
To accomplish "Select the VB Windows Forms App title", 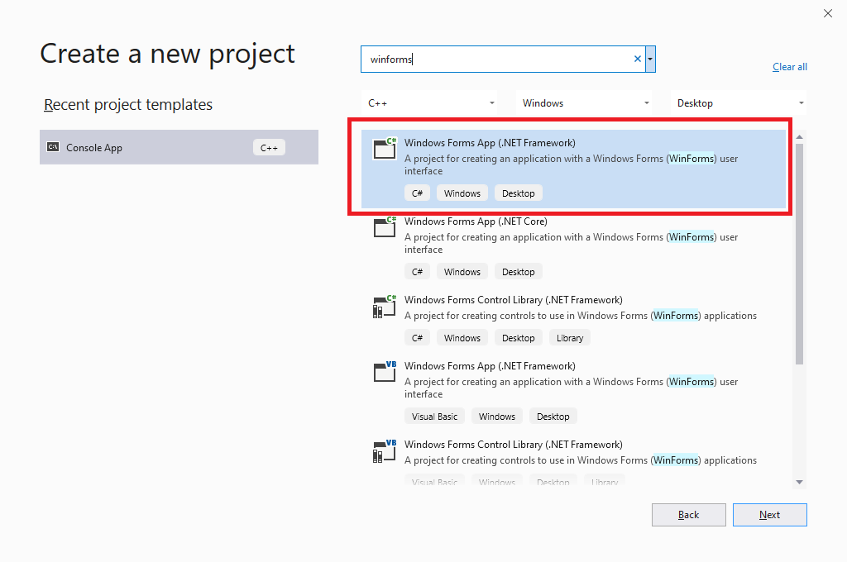I will pyautogui.click(x=490, y=366).
